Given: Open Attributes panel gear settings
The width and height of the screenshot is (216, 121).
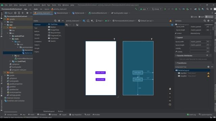Looking at the screenshot, I should (209, 21).
